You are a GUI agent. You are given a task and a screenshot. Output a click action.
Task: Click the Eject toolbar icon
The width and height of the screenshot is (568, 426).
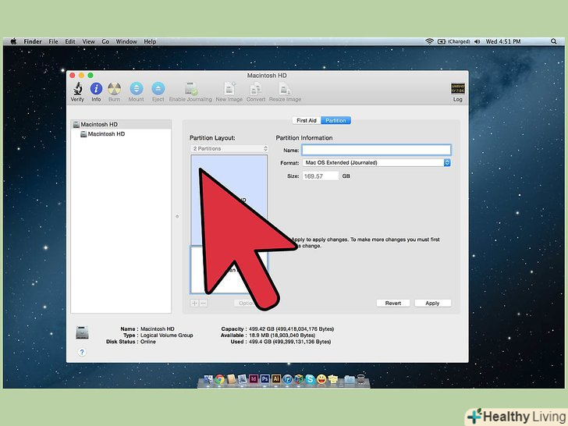[x=158, y=88]
